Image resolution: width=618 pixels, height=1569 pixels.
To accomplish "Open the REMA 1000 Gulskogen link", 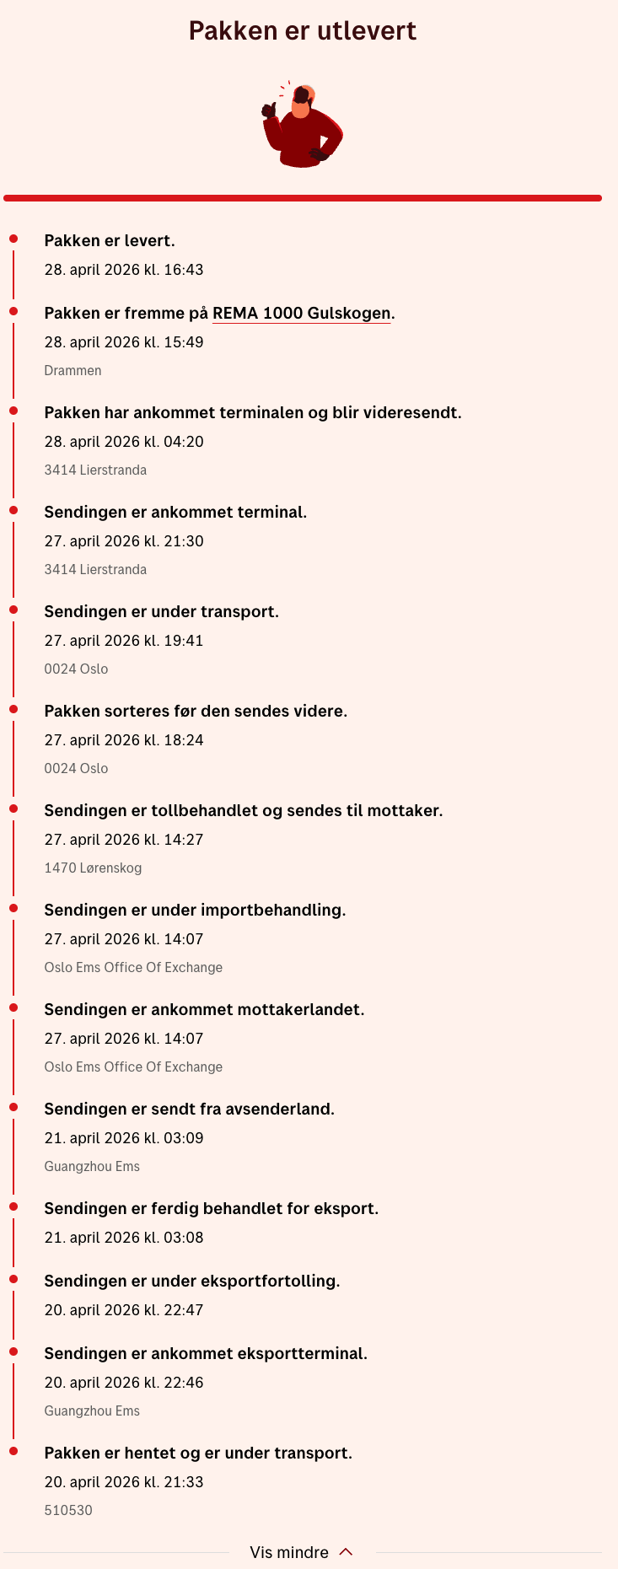I will [301, 313].
